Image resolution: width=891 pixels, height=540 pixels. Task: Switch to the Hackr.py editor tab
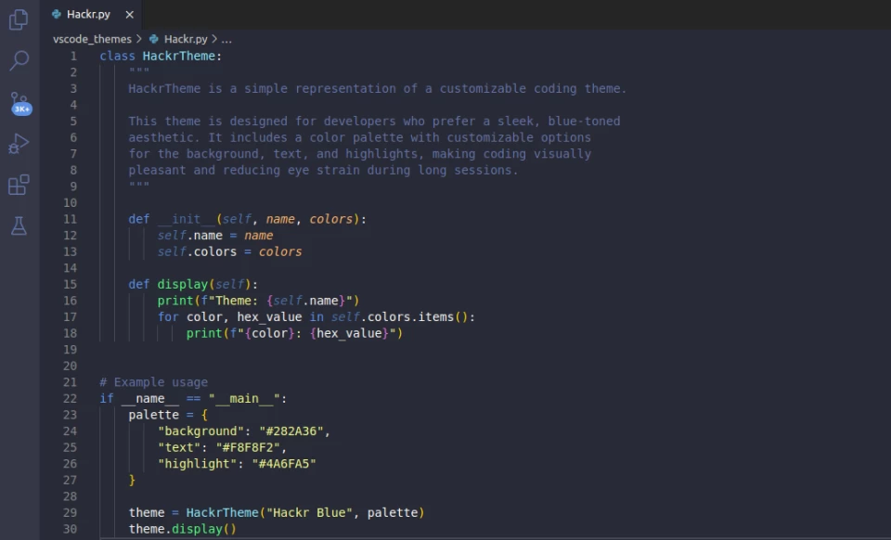(88, 14)
